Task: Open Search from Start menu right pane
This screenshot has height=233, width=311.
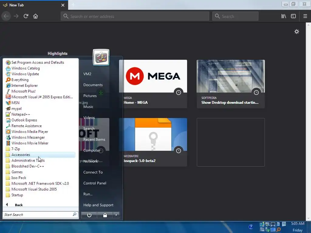Action: [x=89, y=128]
